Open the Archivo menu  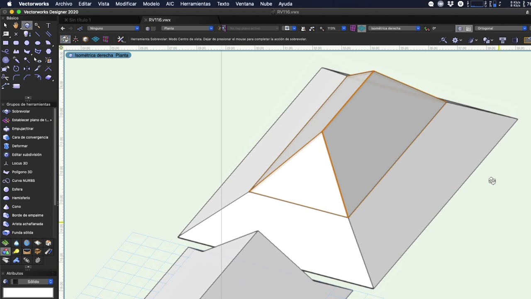pos(63,4)
